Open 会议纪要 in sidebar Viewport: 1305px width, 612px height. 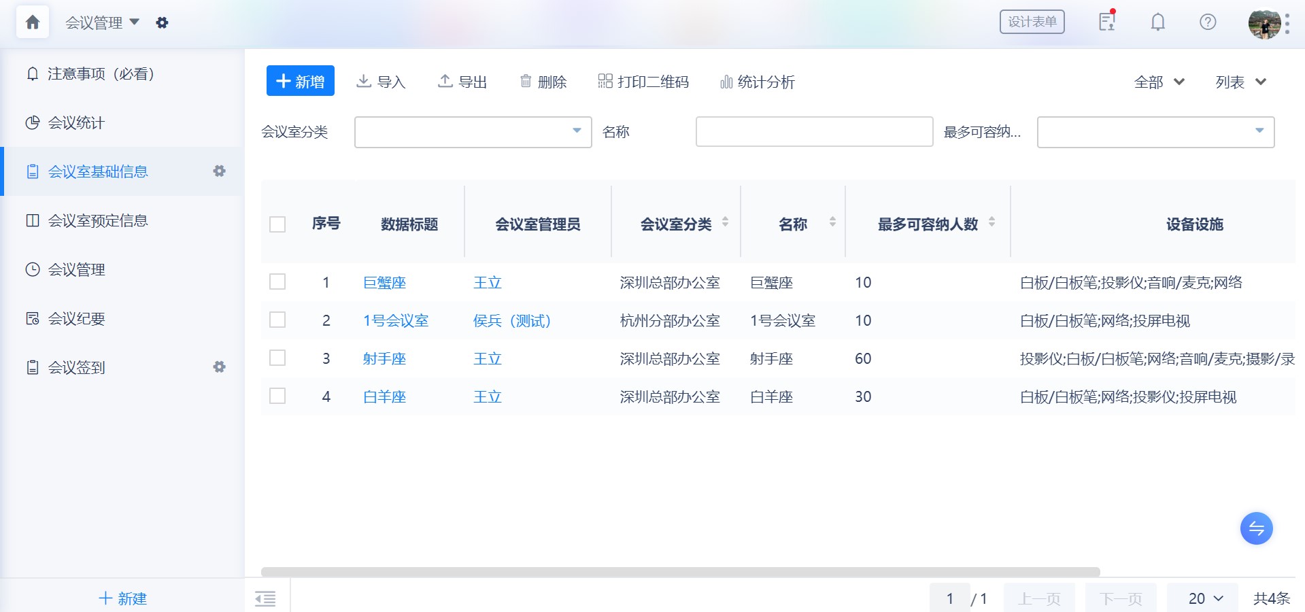click(122, 318)
